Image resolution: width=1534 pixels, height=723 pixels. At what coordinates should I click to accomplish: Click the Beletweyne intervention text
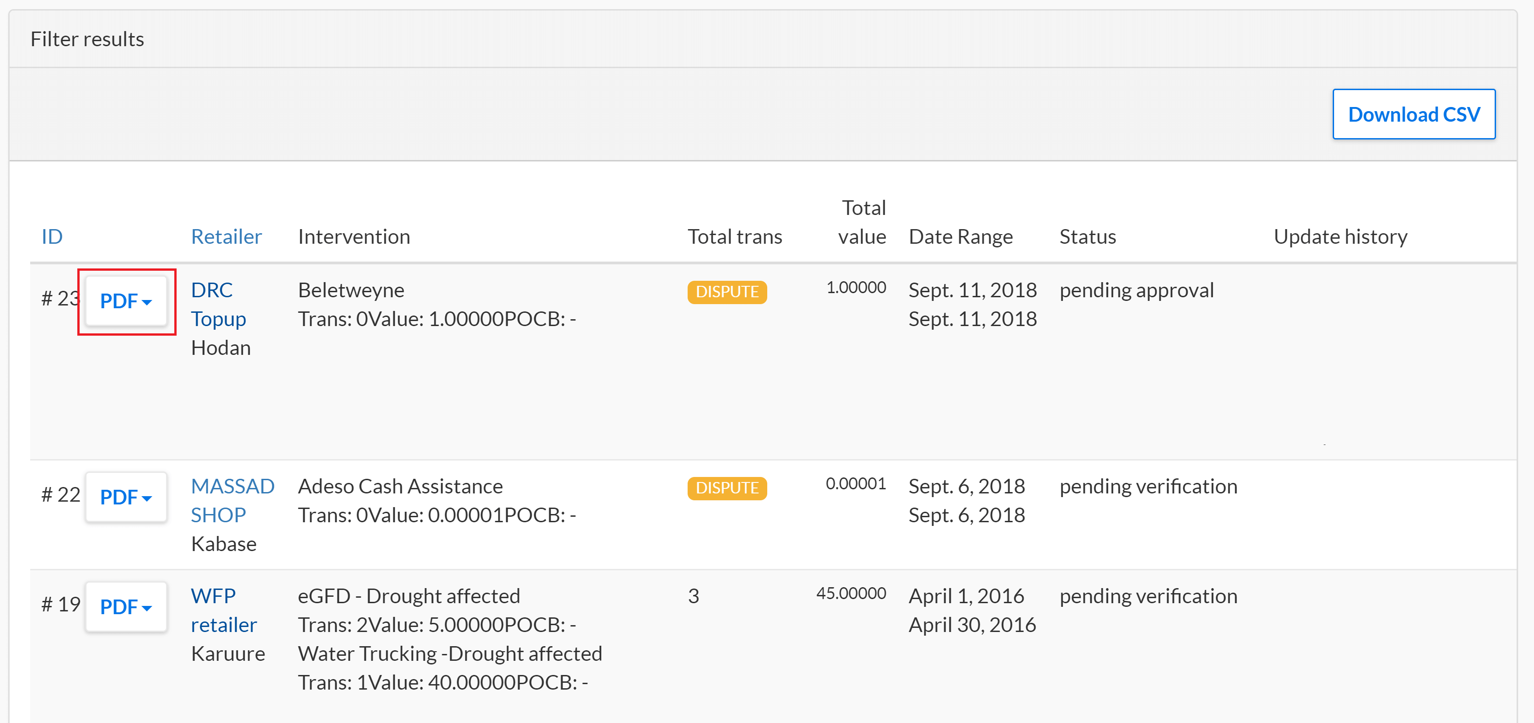tap(351, 290)
